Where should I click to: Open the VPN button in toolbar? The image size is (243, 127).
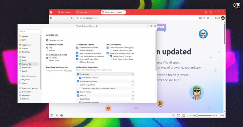point(218,18)
